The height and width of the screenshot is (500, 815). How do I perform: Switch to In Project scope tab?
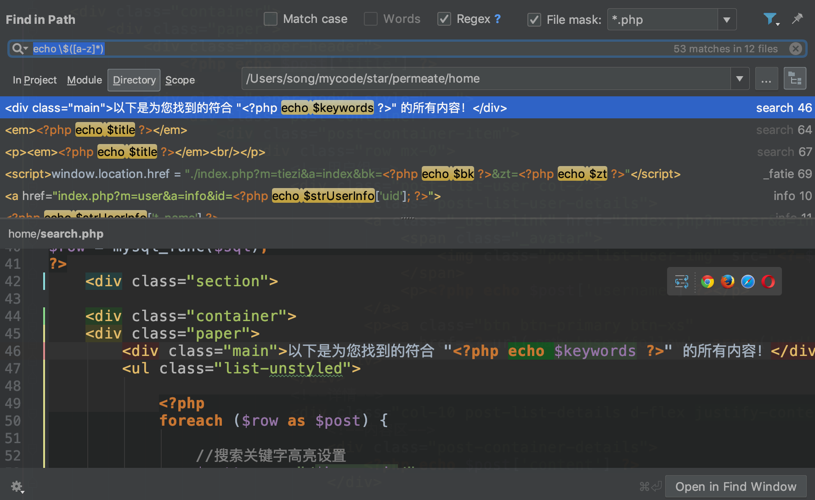pyautogui.click(x=34, y=80)
